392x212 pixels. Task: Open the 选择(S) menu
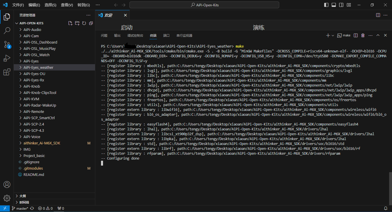pyautogui.click(x=51, y=5)
